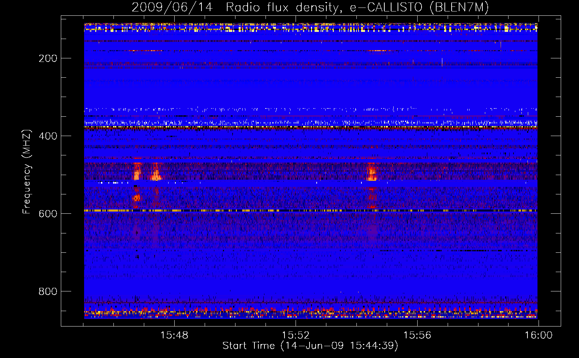The image size is (579, 358).
Task: Click the '200' frequency axis label
Action: tap(48, 58)
